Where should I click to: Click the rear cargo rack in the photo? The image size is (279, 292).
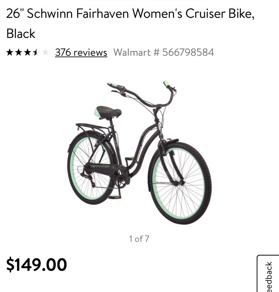click(x=92, y=127)
